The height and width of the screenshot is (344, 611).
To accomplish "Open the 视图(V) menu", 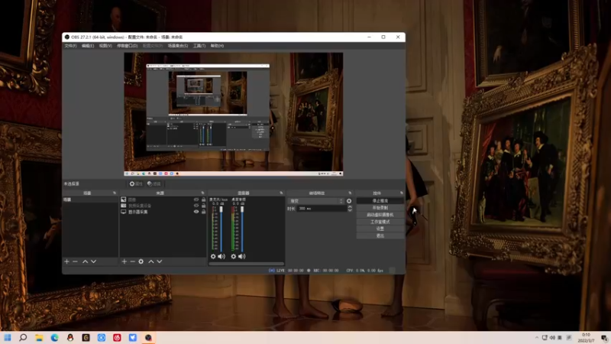I will tap(105, 46).
